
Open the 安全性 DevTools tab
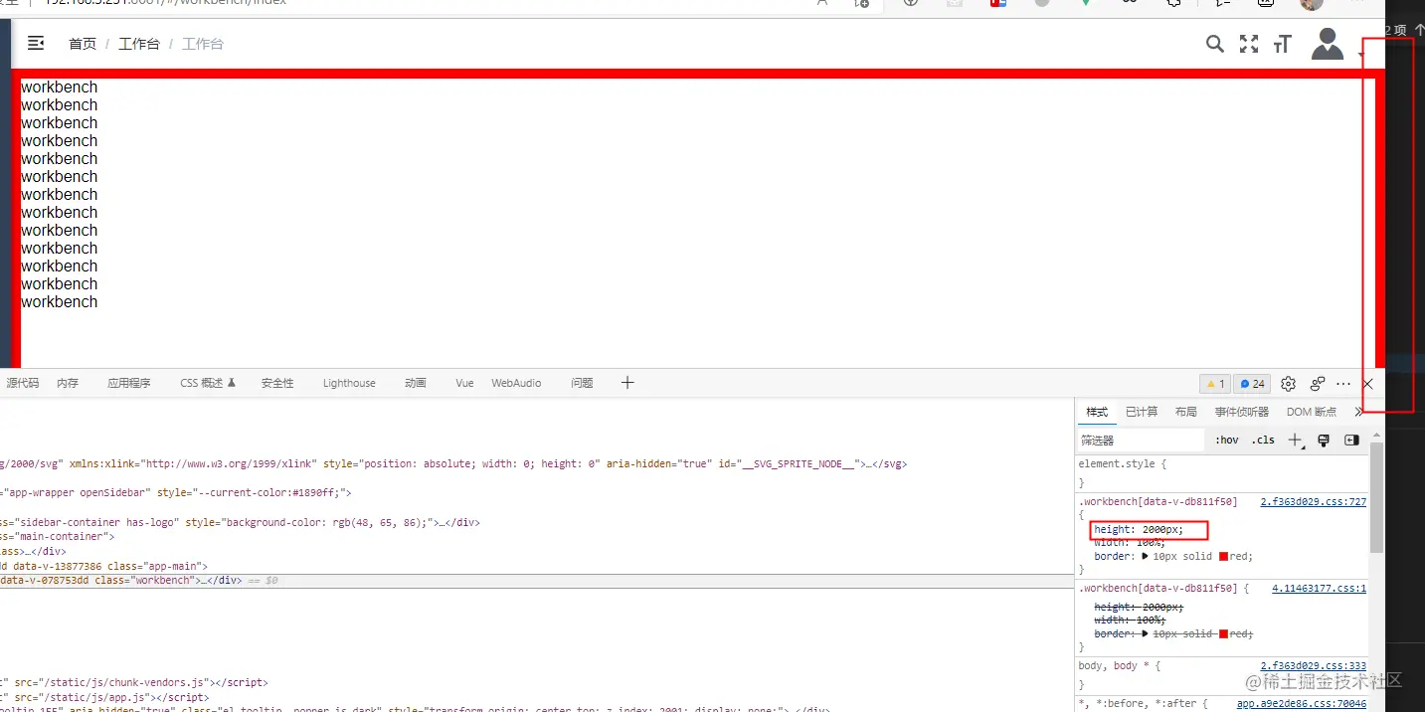pos(277,383)
